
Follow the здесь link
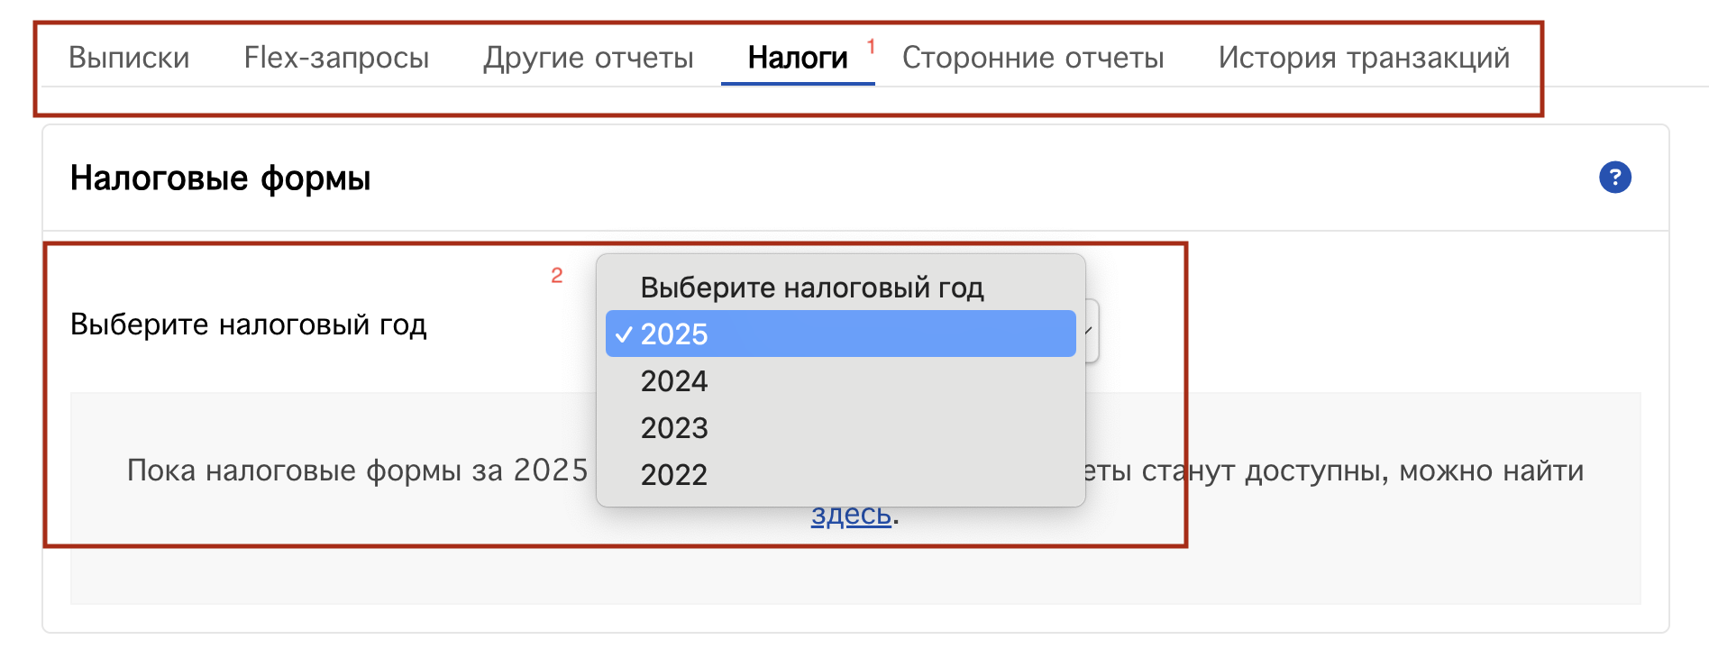pyautogui.click(x=851, y=515)
